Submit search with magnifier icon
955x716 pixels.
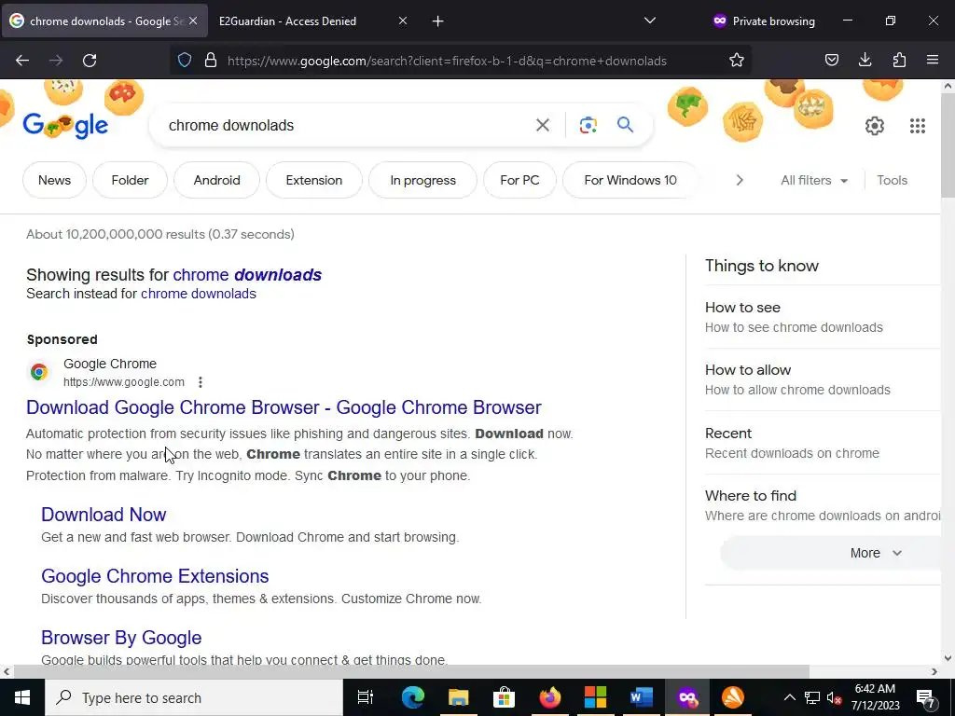pos(626,125)
